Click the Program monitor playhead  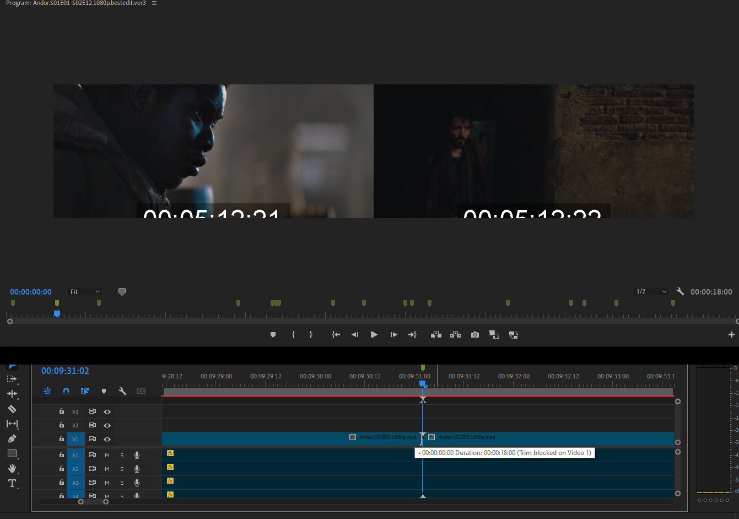[57, 313]
